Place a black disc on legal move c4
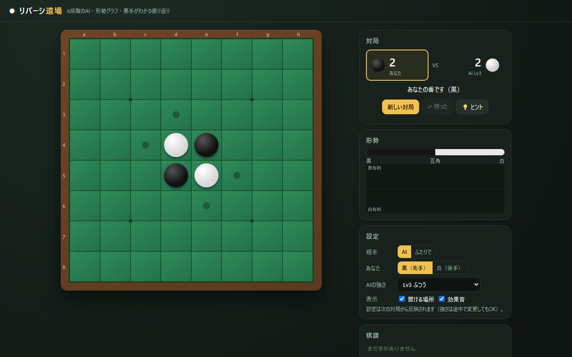The height and width of the screenshot is (357, 572). coord(146,145)
